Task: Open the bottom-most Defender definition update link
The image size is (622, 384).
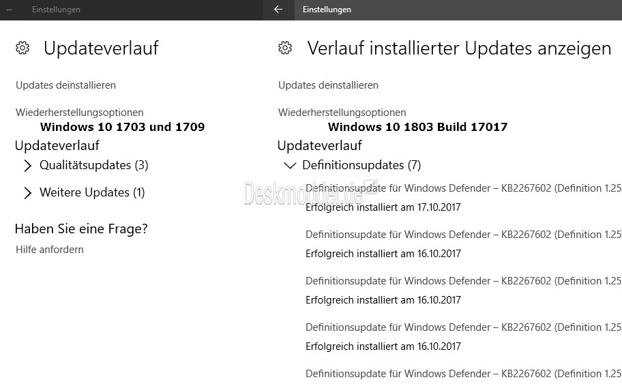Action: (x=463, y=374)
